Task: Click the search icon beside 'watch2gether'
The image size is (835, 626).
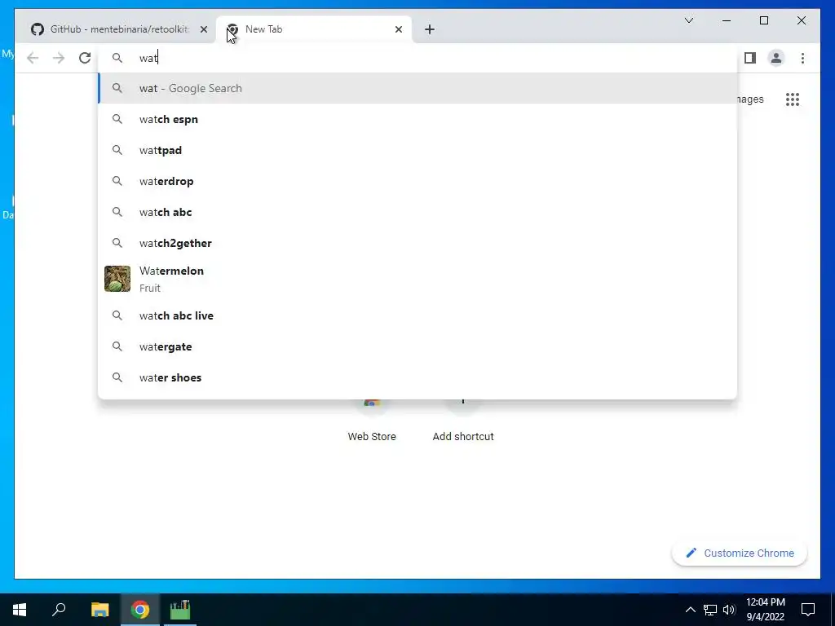Action: 117,243
